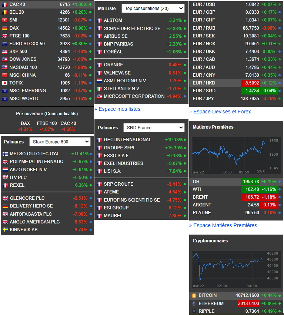Click the green status dot beside GECI INTERNATIONAL

point(185,140)
